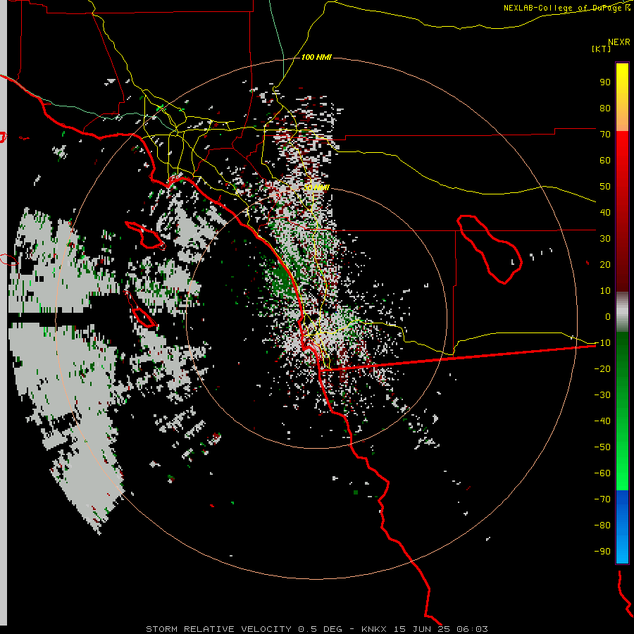The width and height of the screenshot is (634, 634).
Task: Click the STORM RELATIVE VELOCITY title text
Action: pos(218,629)
